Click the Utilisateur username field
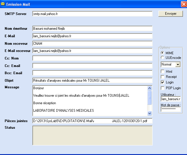Viewport: 187px width, 155px height. click(x=171, y=99)
